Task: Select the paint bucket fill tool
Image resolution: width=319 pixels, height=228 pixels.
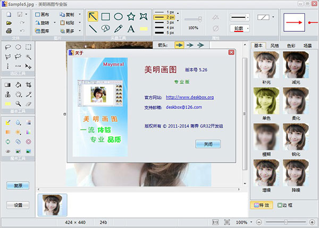Action: (x=18, y=85)
